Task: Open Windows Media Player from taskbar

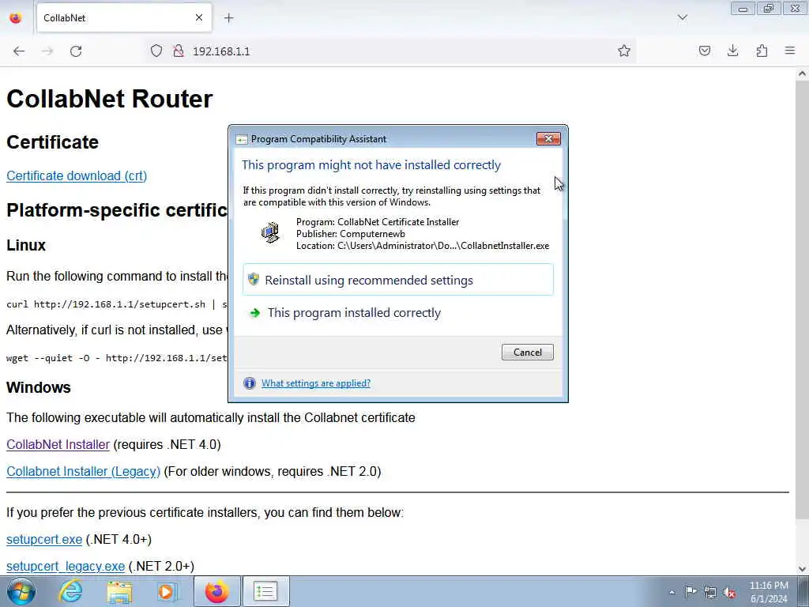Action: coord(166,591)
